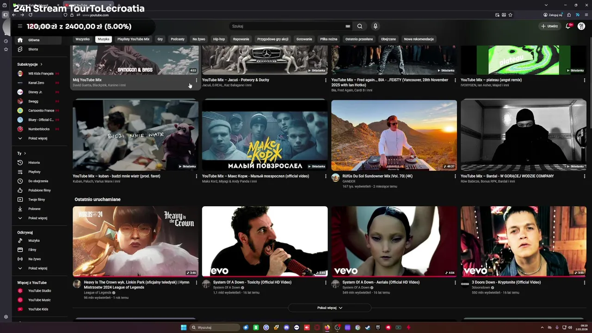Viewport: 592px width, 333px height.
Task: Open Numberblocks subscription
Action: [38, 129]
